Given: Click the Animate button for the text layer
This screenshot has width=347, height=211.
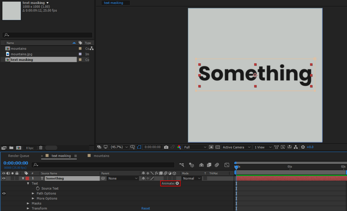Looking at the screenshot, I should [x=170, y=183].
